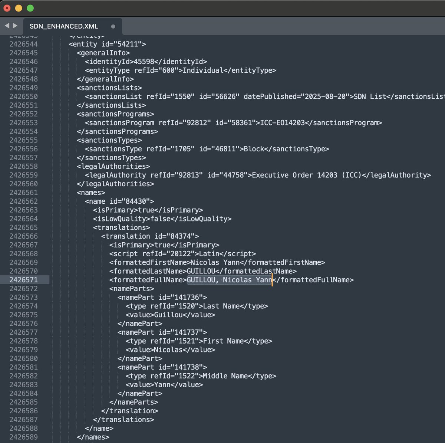Image resolution: width=445 pixels, height=443 pixels.
Task: Click line number 2426550 in the gutter
Action: [x=24, y=96]
